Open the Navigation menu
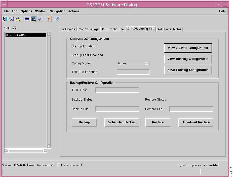This screenshot has height=177, width=233. point(57,11)
